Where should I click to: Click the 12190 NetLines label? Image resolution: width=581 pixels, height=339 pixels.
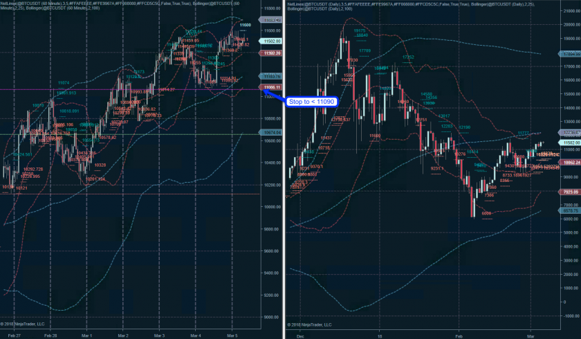coord(464,127)
